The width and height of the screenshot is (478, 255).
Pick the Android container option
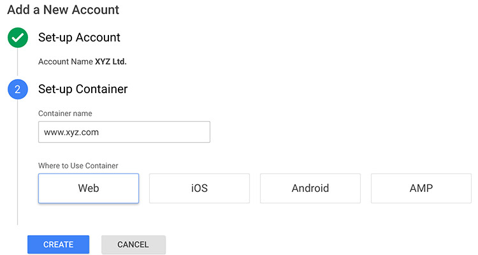click(310, 188)
